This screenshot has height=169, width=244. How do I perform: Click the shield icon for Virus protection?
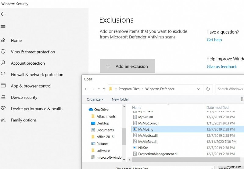pyautogui.click(x=3, y=52)
